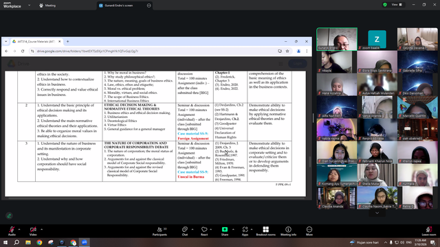Click red text 'Unocal in Burma'

(191, 177)
